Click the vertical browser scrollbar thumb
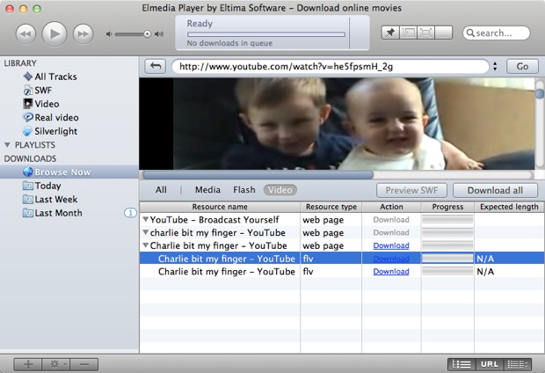 [540, 93]
